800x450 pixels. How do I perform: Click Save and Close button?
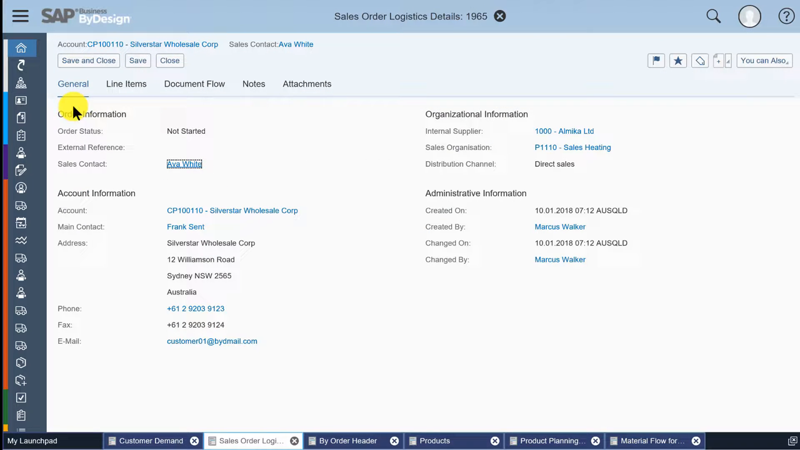pos(89,61)
